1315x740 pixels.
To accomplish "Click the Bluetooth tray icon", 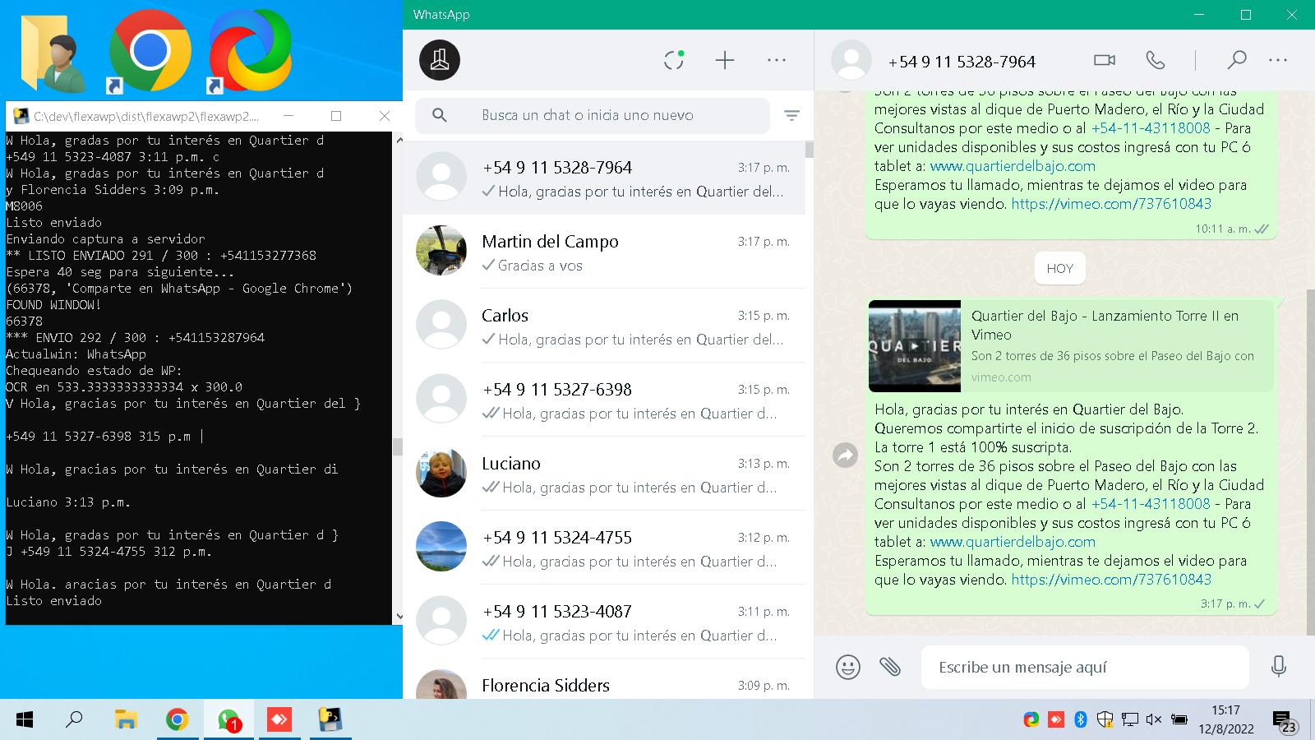I will [1081, 719].
